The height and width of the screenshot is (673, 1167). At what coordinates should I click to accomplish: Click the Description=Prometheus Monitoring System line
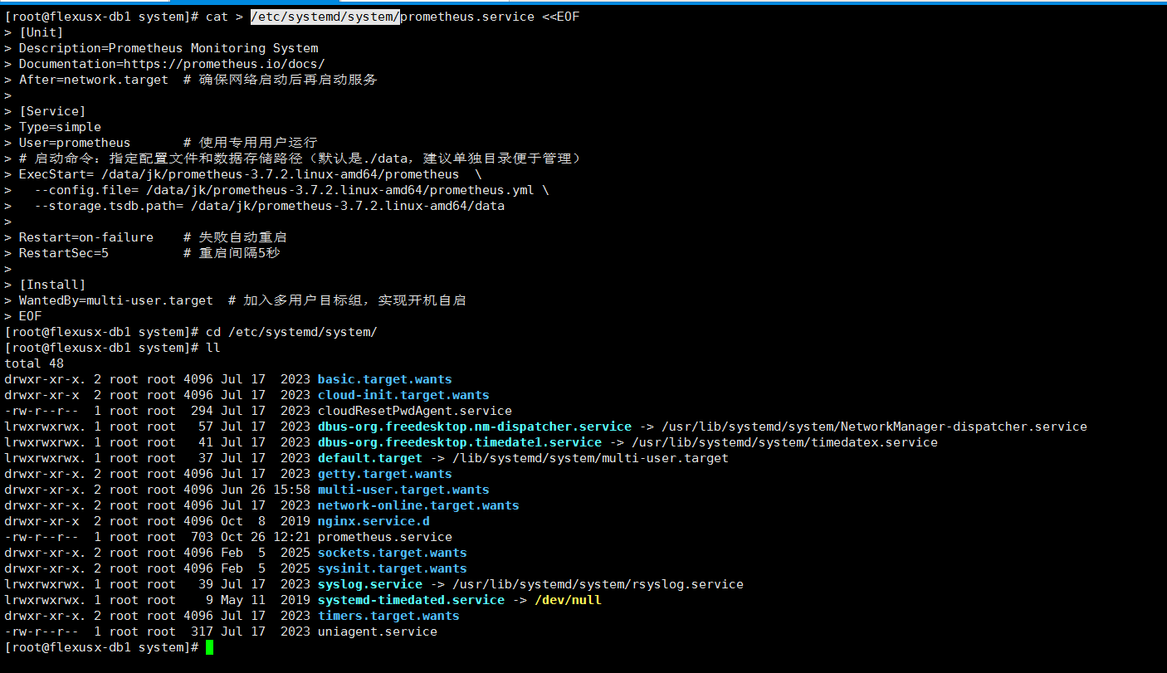click(x=168, y=48)
